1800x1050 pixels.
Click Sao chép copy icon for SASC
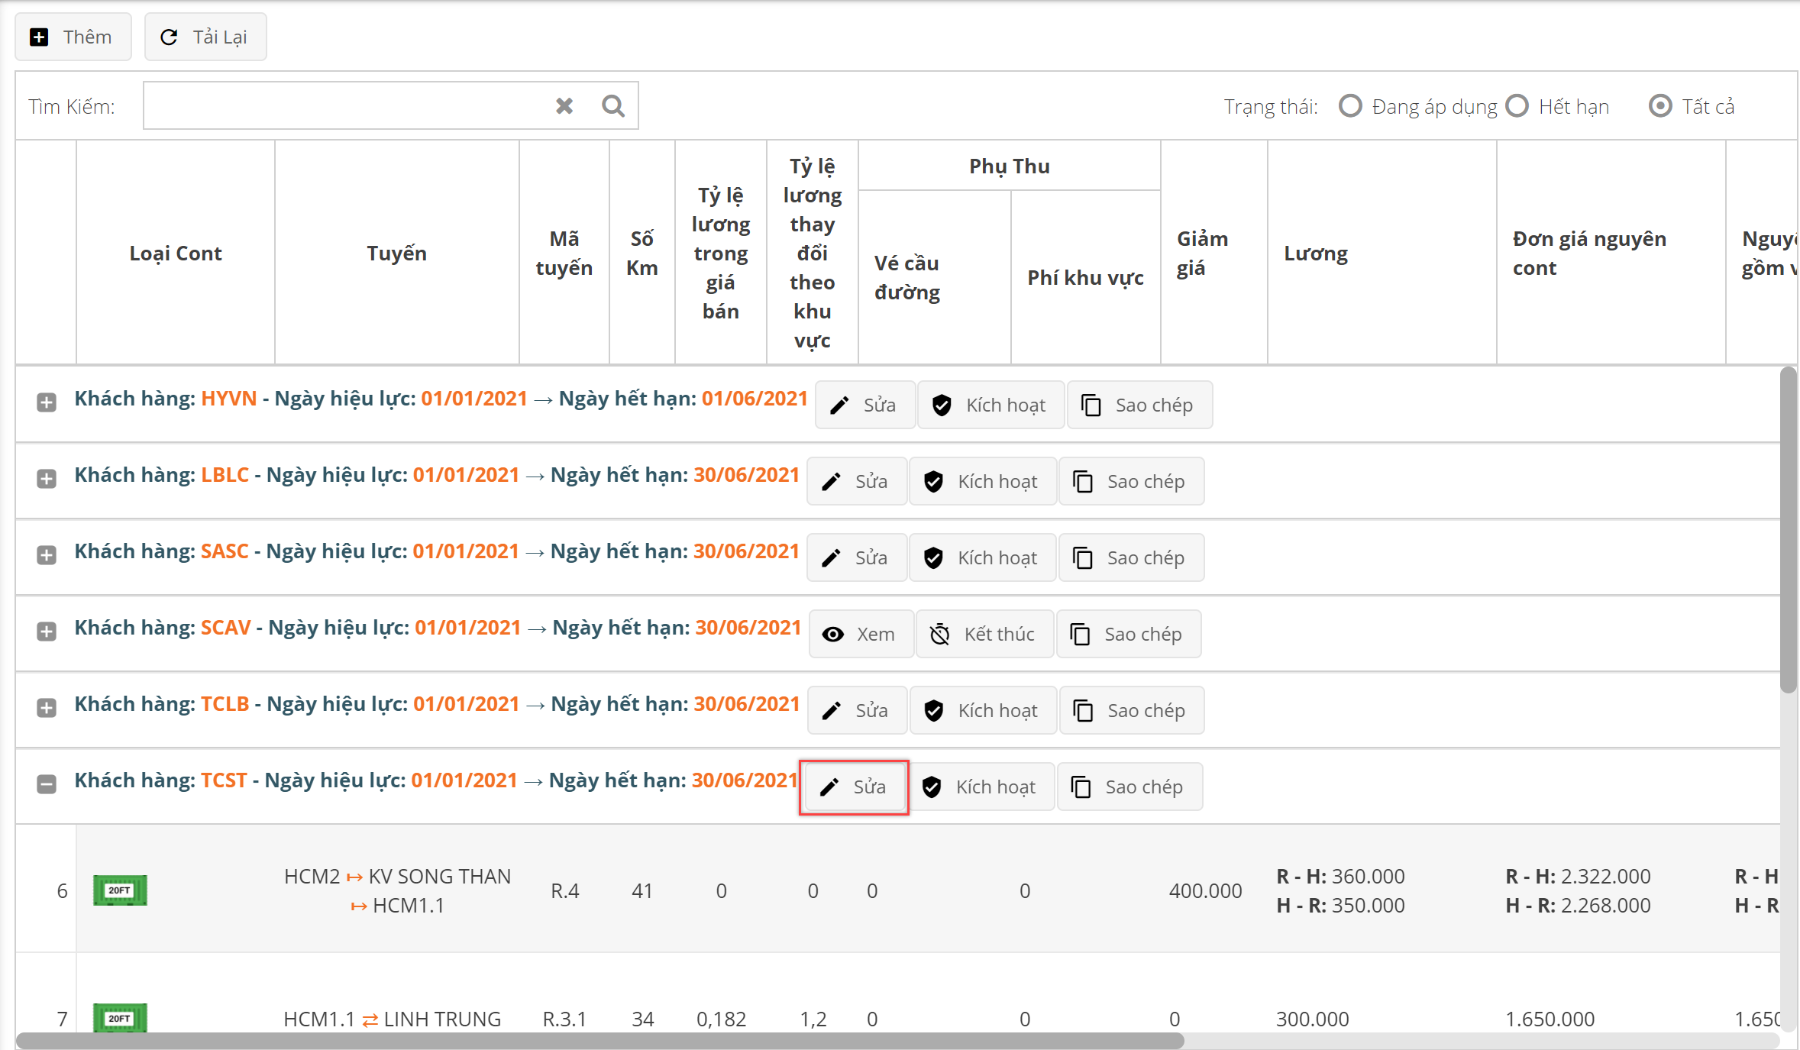coord(1083,557)
